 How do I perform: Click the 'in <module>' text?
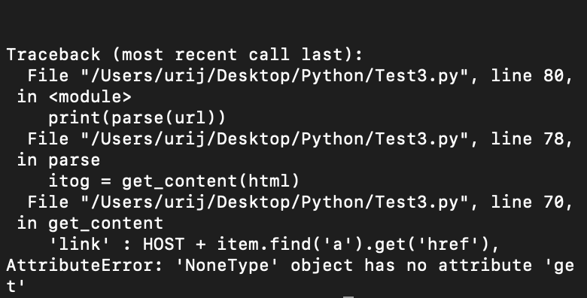pos(75,97)
